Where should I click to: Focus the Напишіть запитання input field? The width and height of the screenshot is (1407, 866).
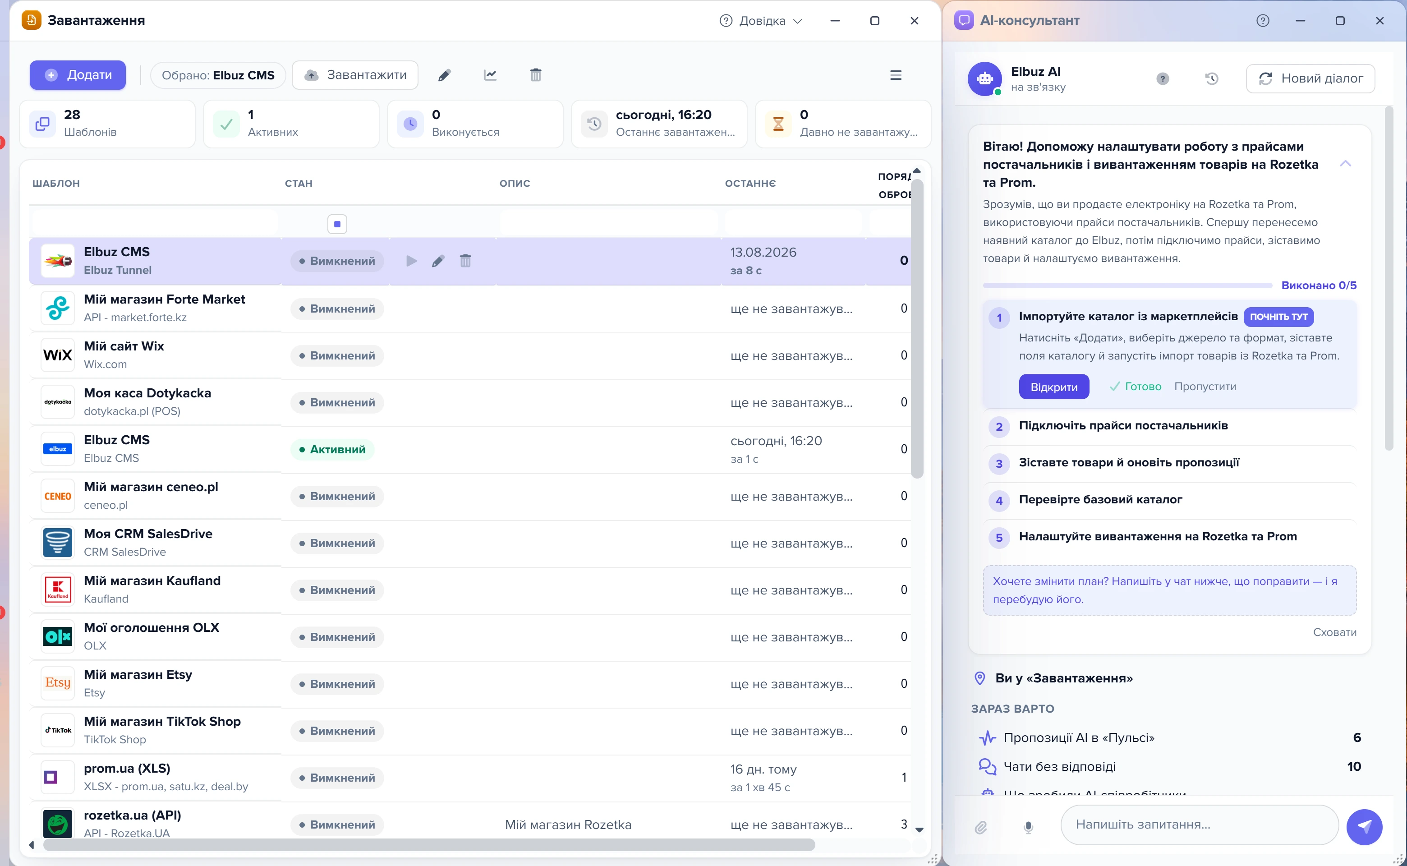1199,825
